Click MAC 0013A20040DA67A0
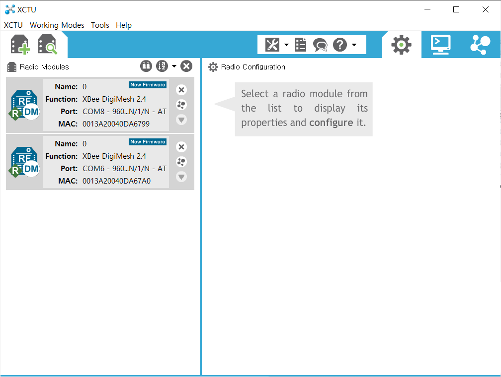The width and height of the screenshot is (501, 377). click(117, 181)
